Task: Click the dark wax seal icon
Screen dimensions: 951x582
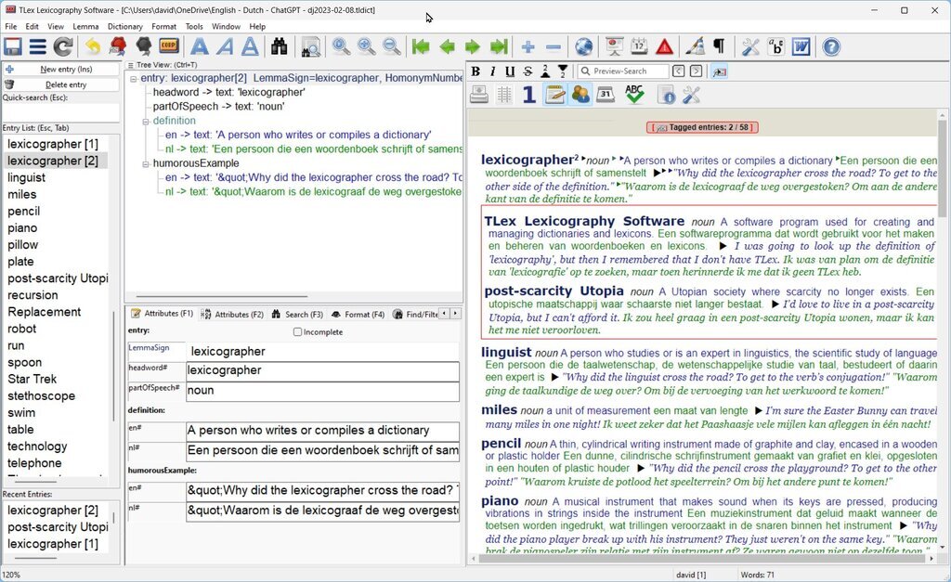Action: click(x=144, y=46)
